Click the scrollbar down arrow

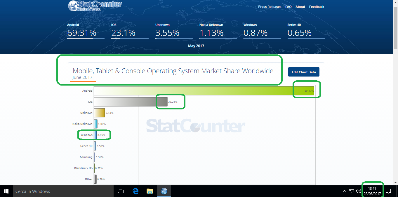pyautogui.click(x=396, y=183)
